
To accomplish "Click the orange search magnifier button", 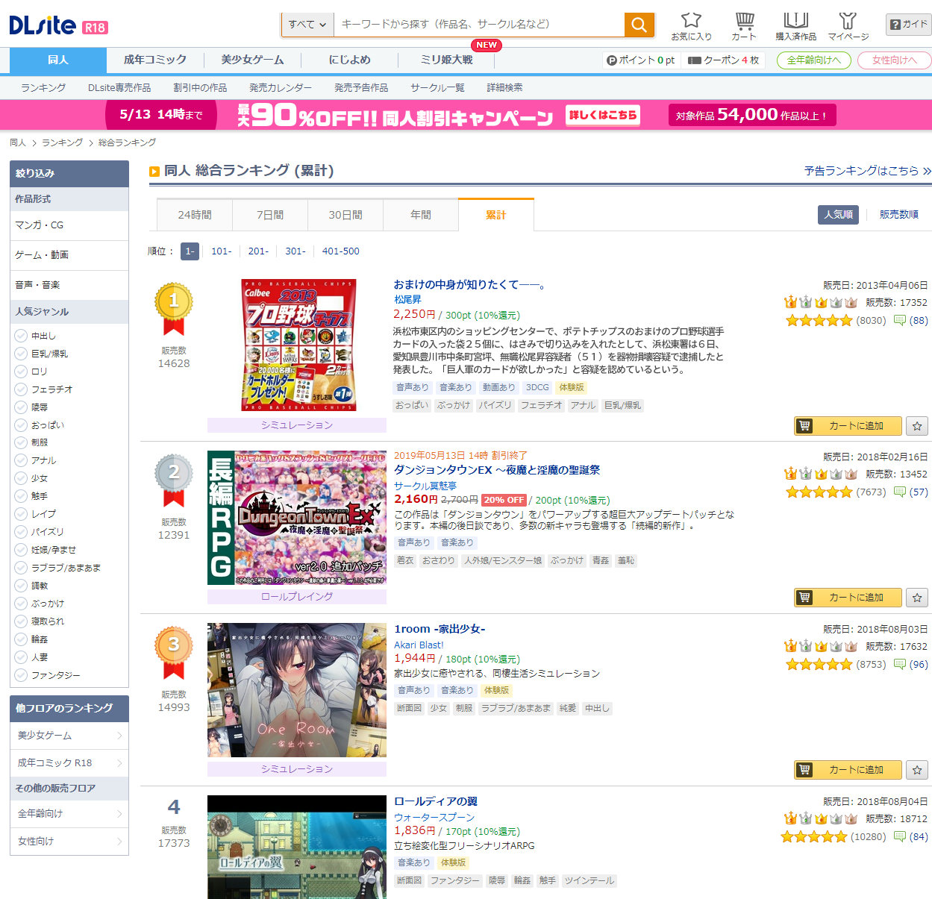I will point(639,25).
